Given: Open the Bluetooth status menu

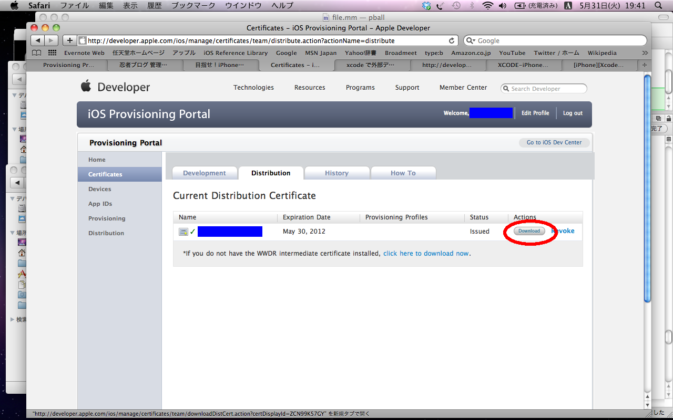Looking at the screenshot, I should click(472, 5).
